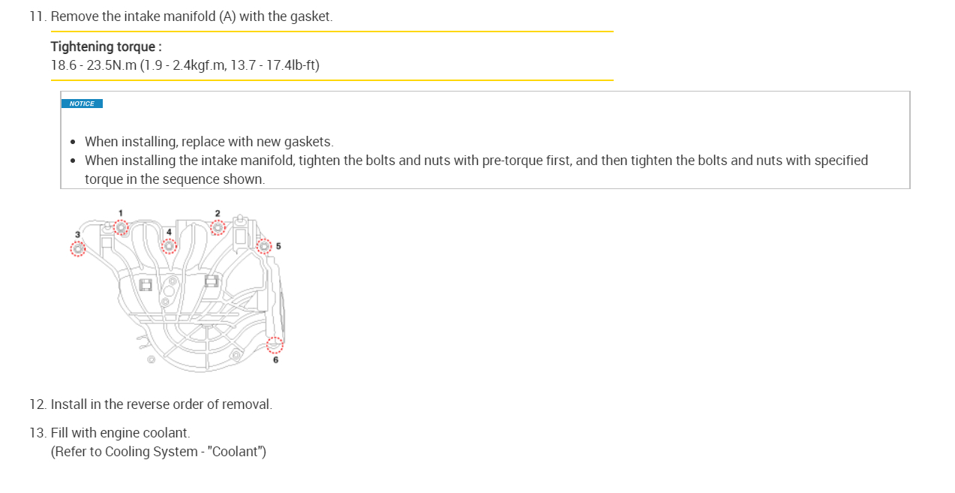Image resolution: width=955 pixels, height=493 pixels.
Task: Click the "Tightening torque :" heading
Action: [x=106, y=47]
